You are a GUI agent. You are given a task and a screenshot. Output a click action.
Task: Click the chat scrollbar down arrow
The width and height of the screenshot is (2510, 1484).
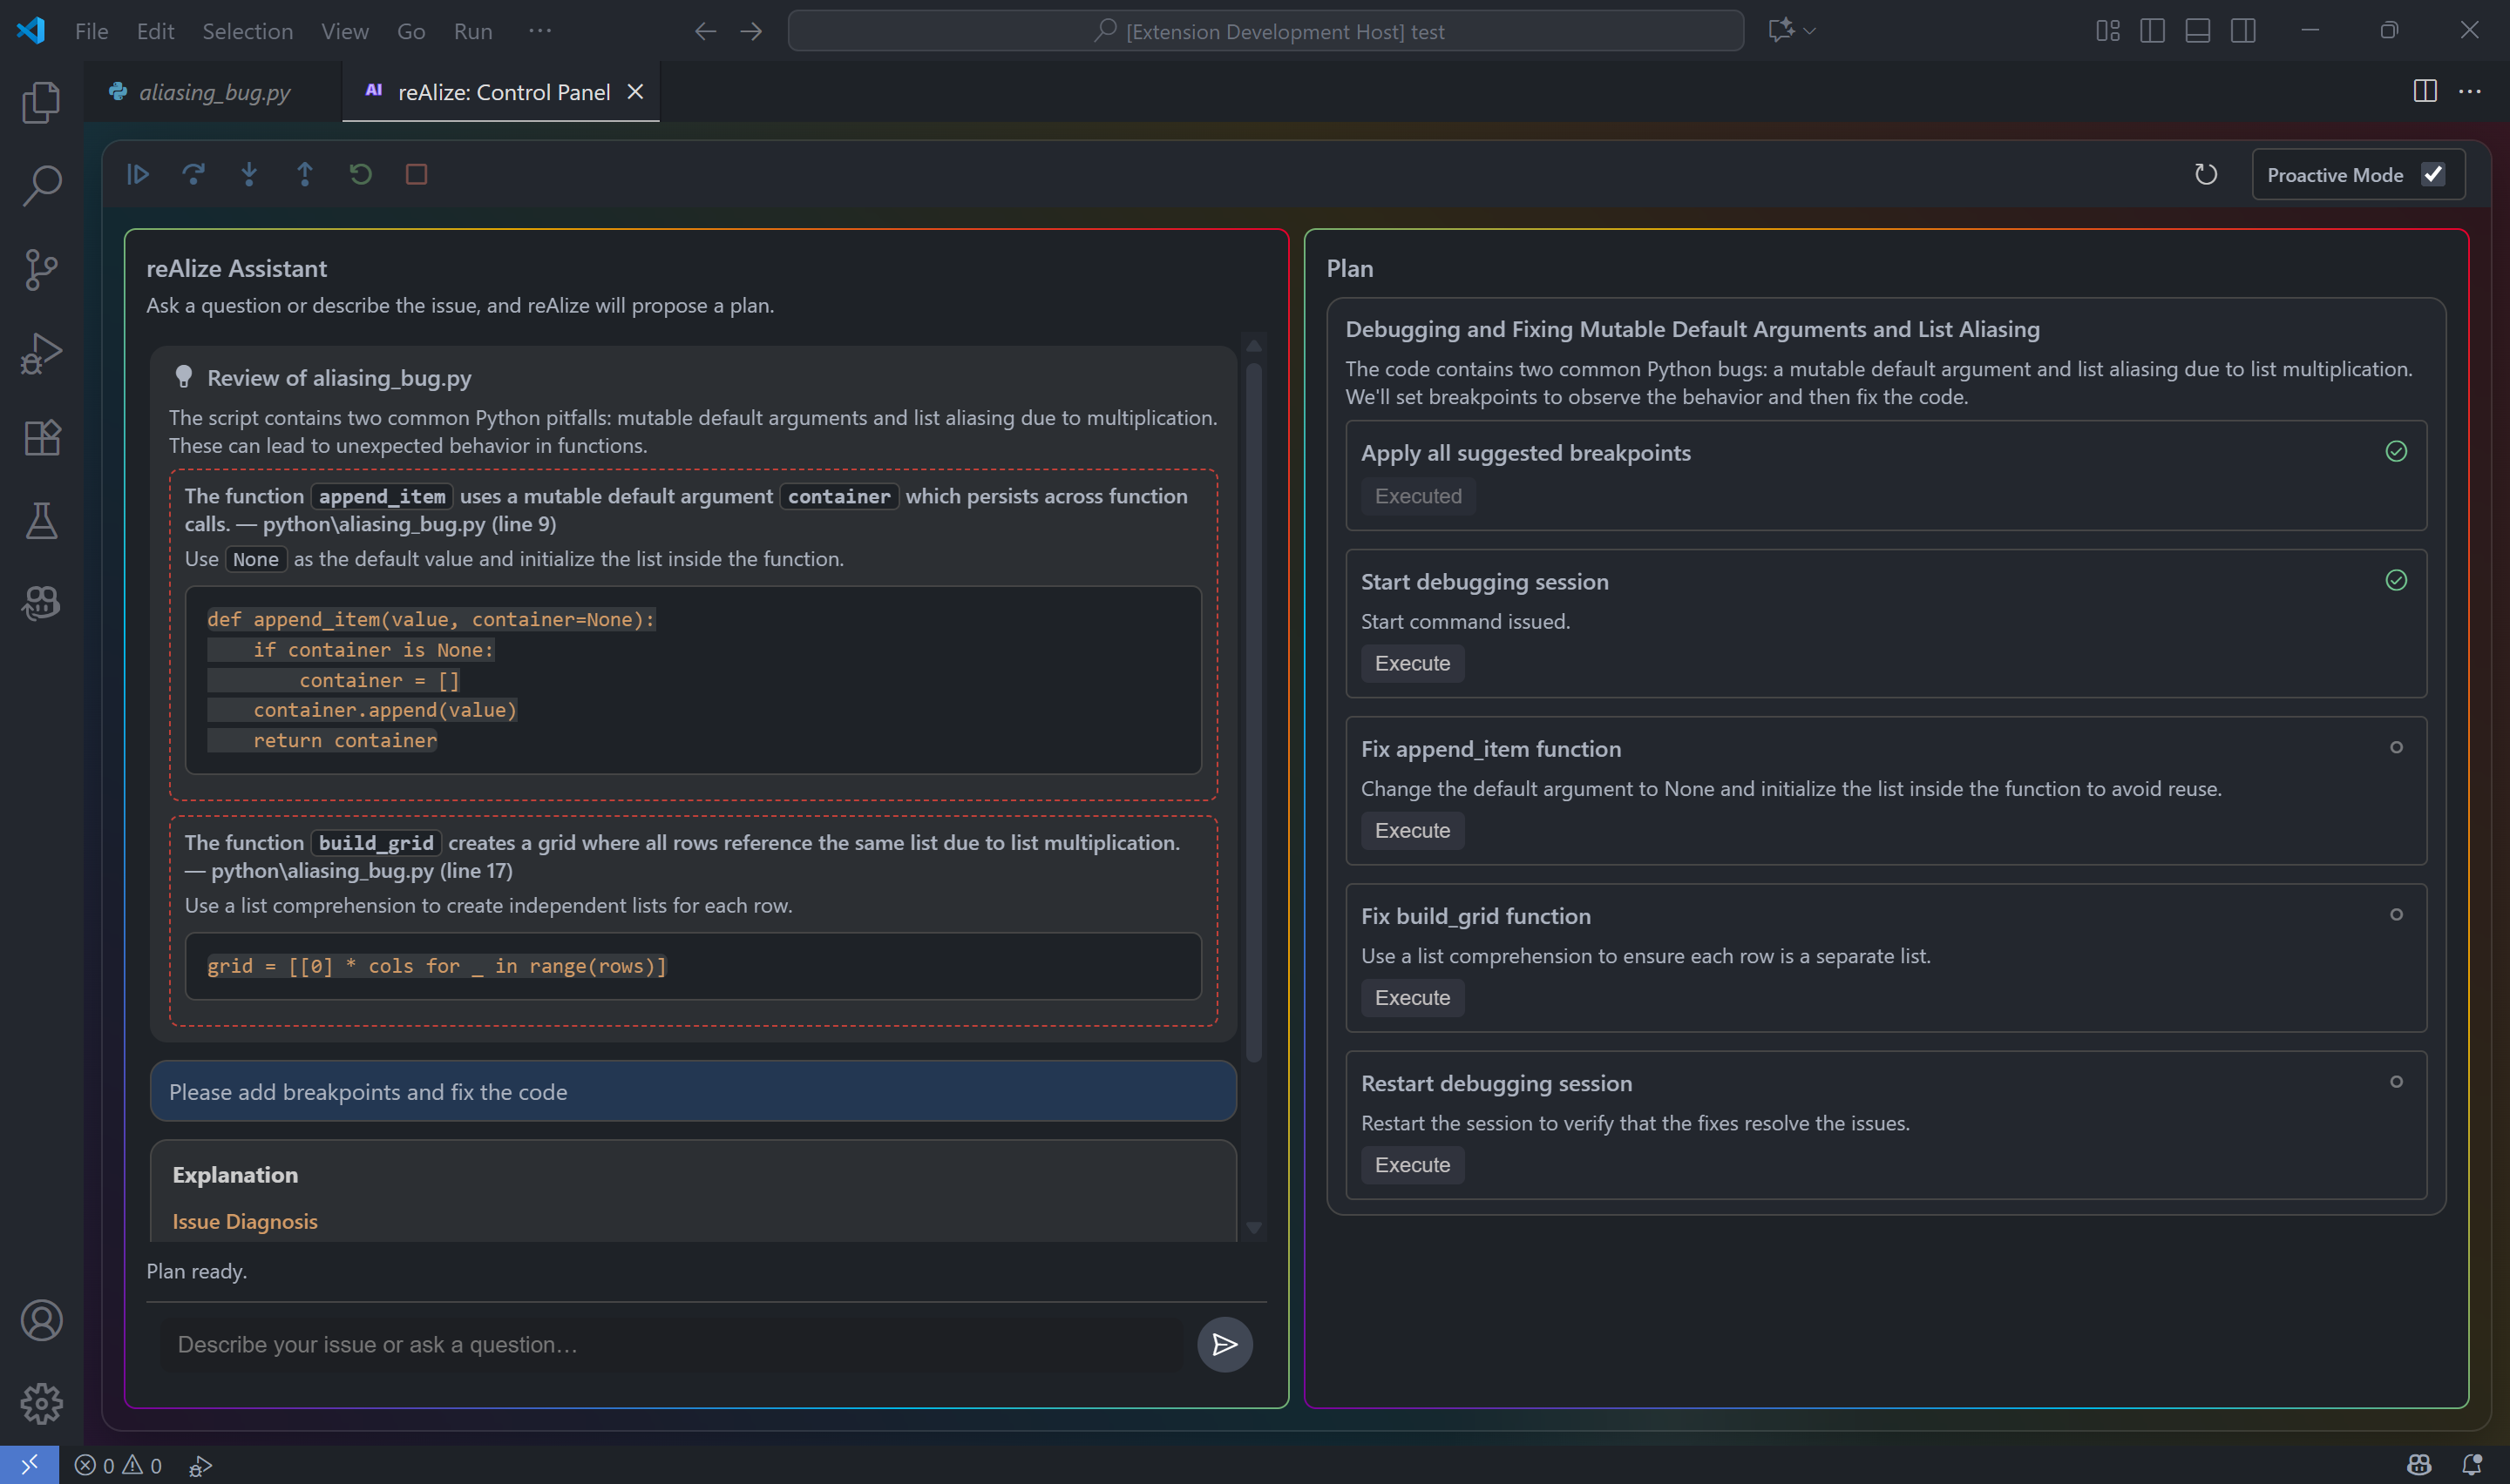pos(1253,1227)
